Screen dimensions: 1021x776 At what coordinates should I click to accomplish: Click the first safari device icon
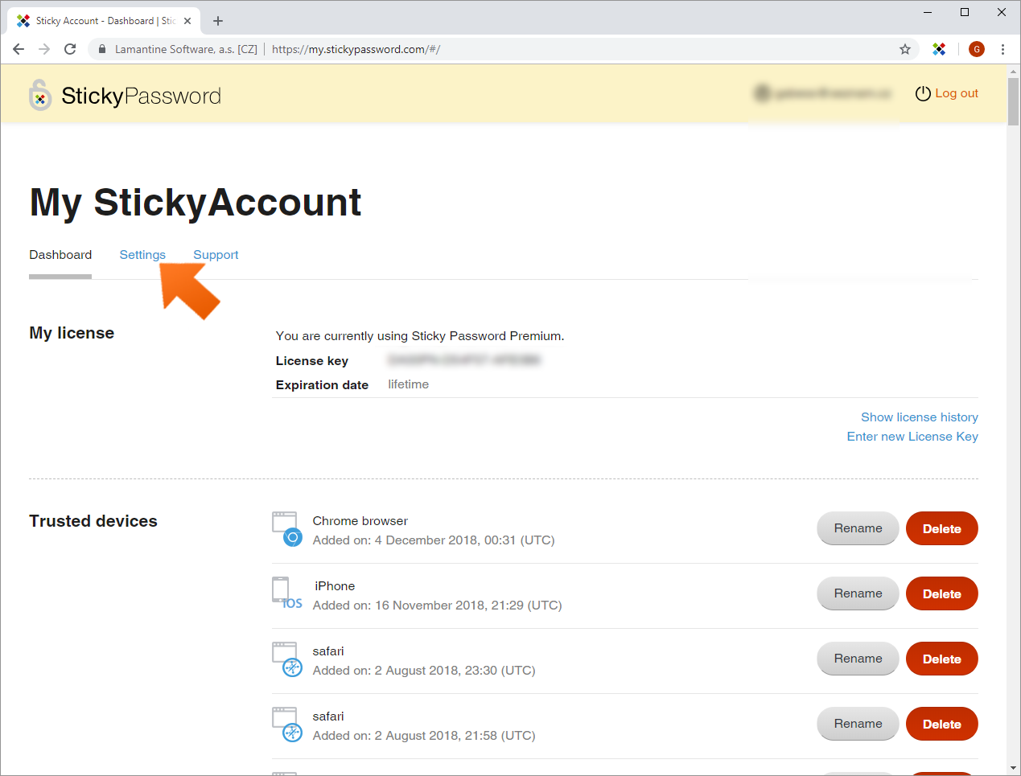(x=286, y=659)
